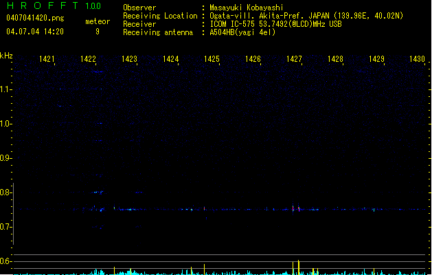The width and height of the screenshot is (432, 275).
Task: Click the 1430 time axis marker
Action: pos(417,59)
